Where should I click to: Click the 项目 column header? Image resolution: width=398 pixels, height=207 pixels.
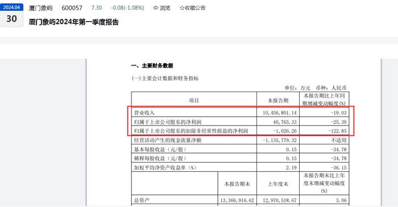click(x=194, y=101)
